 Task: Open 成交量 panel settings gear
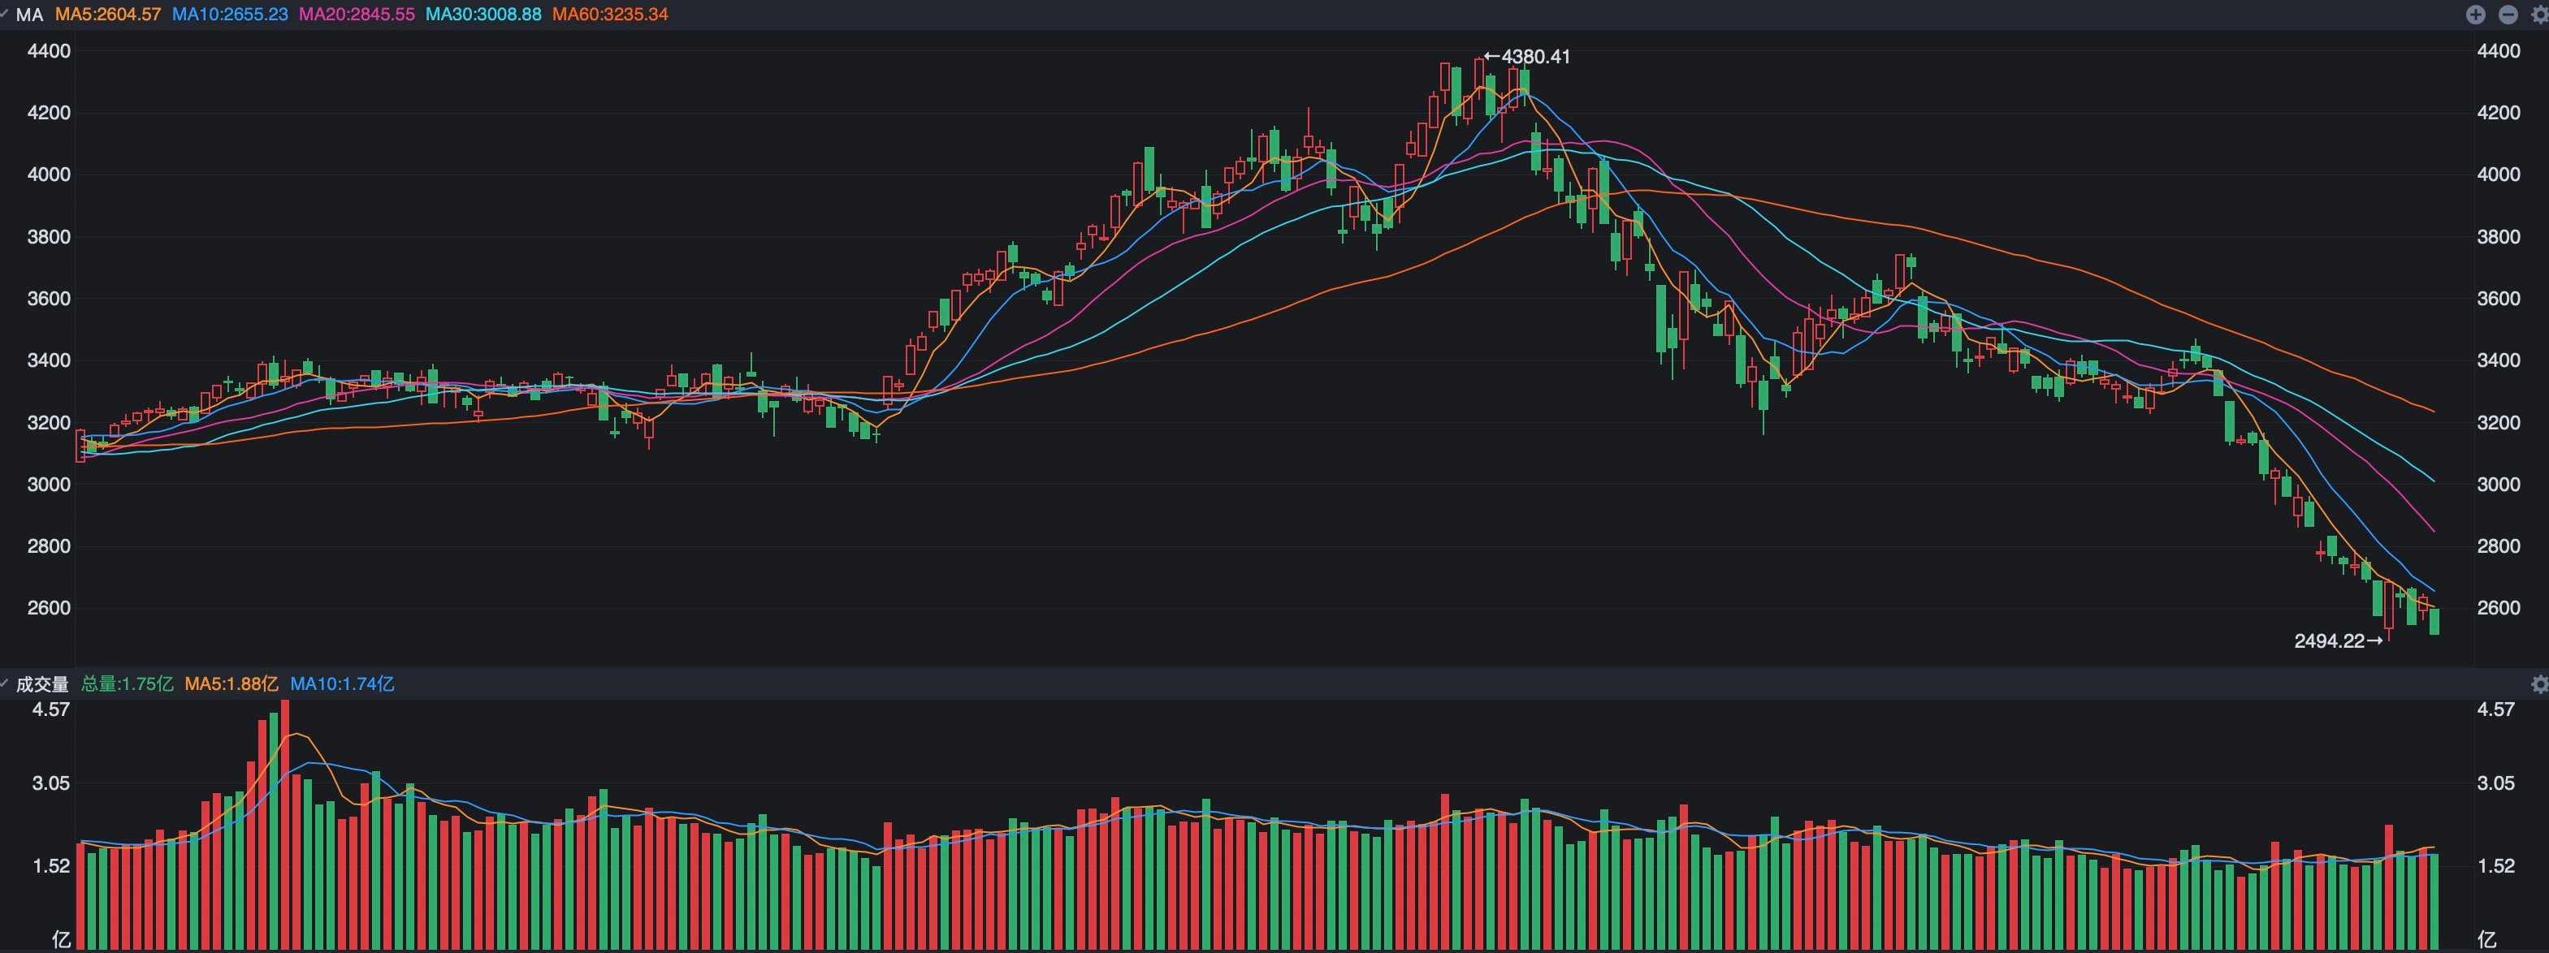2539,684
